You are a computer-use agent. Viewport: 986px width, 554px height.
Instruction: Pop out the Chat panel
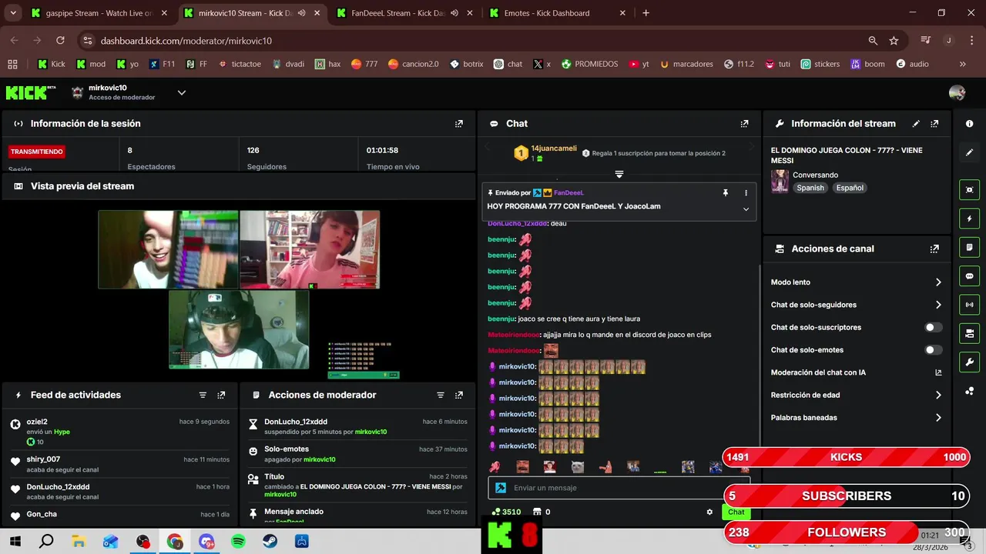click(744, 124)
